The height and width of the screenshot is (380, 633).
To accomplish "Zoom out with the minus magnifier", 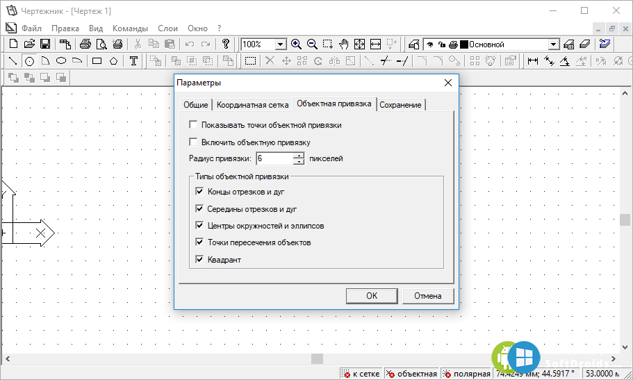I will click(312, 44).
